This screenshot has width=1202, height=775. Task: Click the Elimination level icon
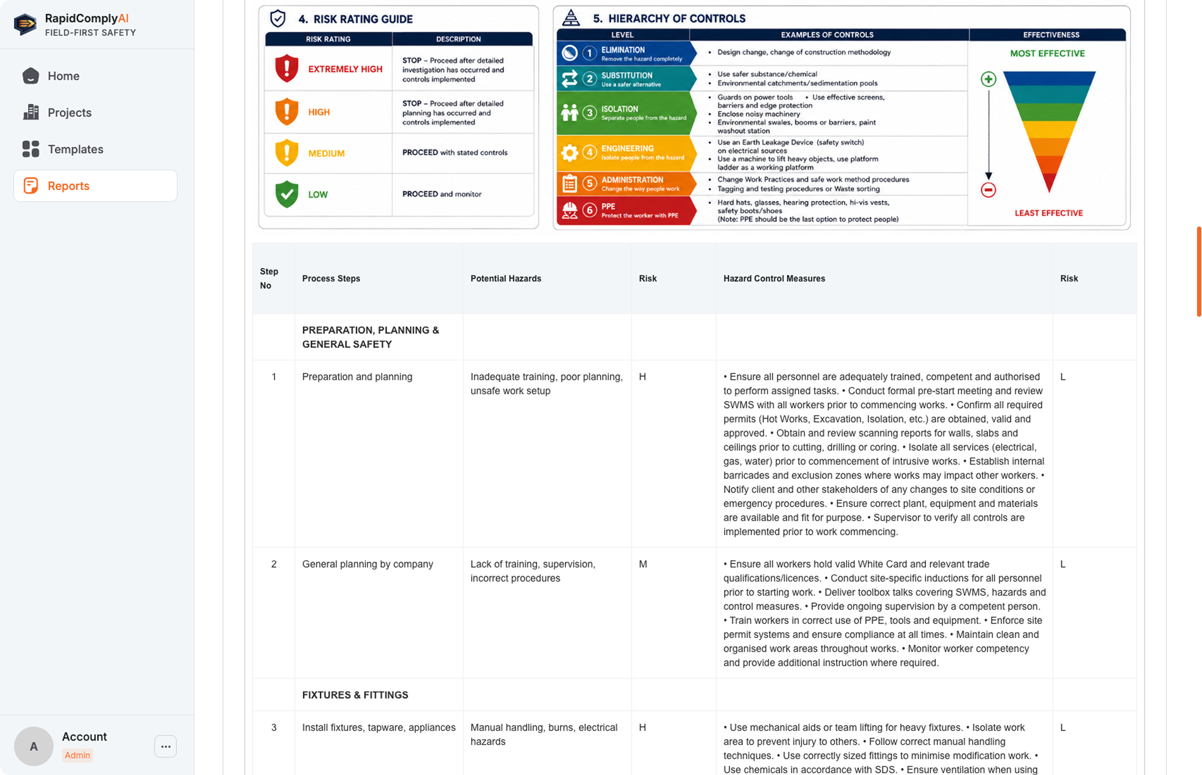tap(570, 53)
